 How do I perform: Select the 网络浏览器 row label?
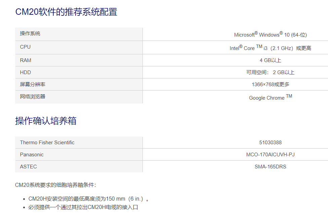[x=33, y=97]
